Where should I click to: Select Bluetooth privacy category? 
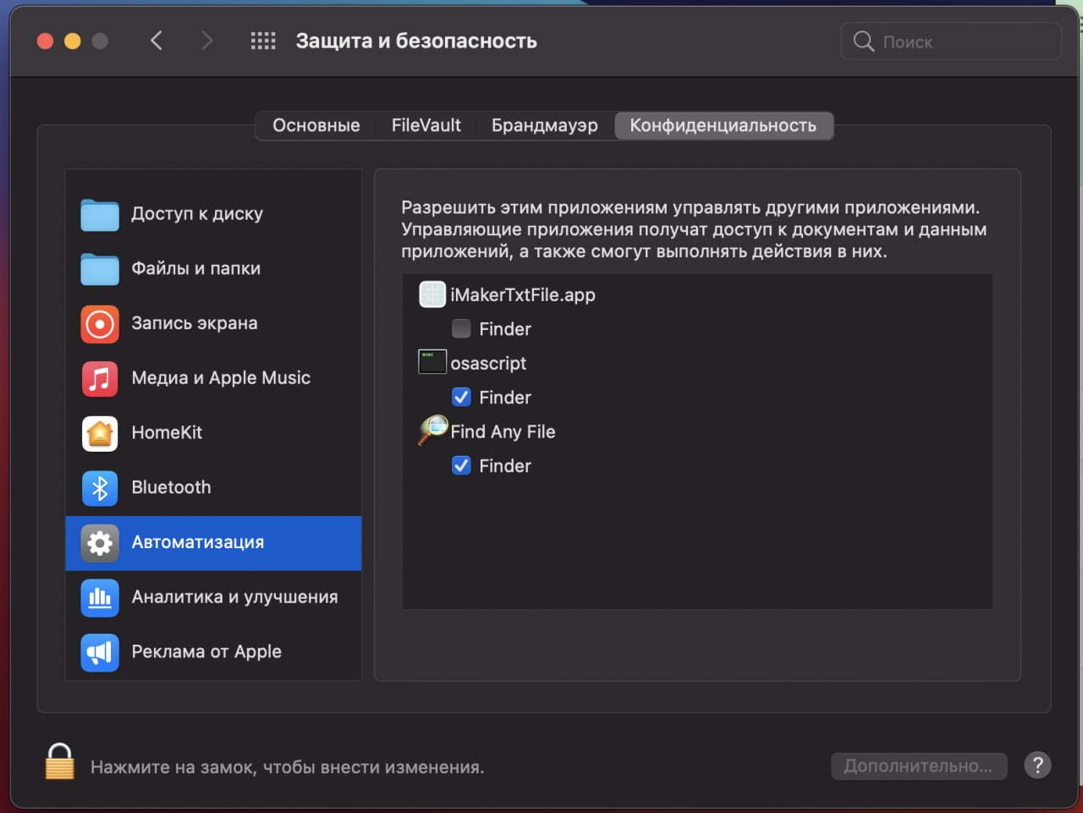pyautogui.click(x=171, y=487)
